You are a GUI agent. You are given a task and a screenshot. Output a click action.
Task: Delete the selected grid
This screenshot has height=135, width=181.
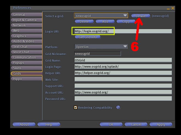point(84,21)
